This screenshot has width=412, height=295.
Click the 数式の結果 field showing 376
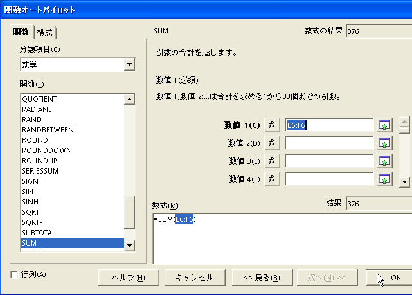pos(379,31)
